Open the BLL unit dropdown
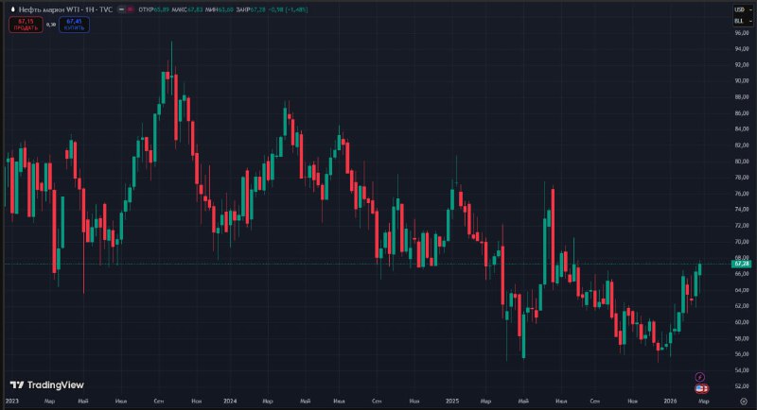This screenshot has height=410, width=757. coord(740,19)
